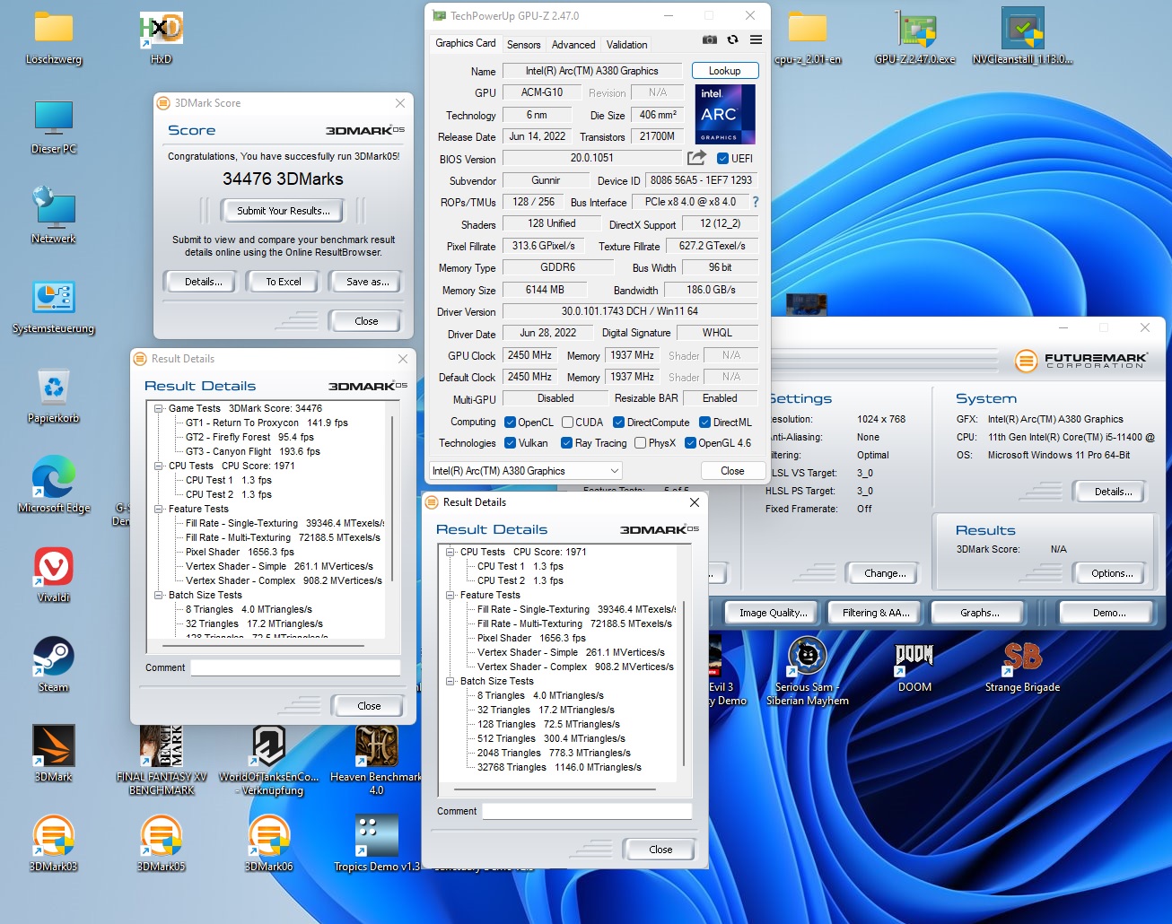Image resolution: width=1172 pixels, height=924 pixels.
Task: Open the NVCleanstall installer icon
Action: [x=1023, y=37]
